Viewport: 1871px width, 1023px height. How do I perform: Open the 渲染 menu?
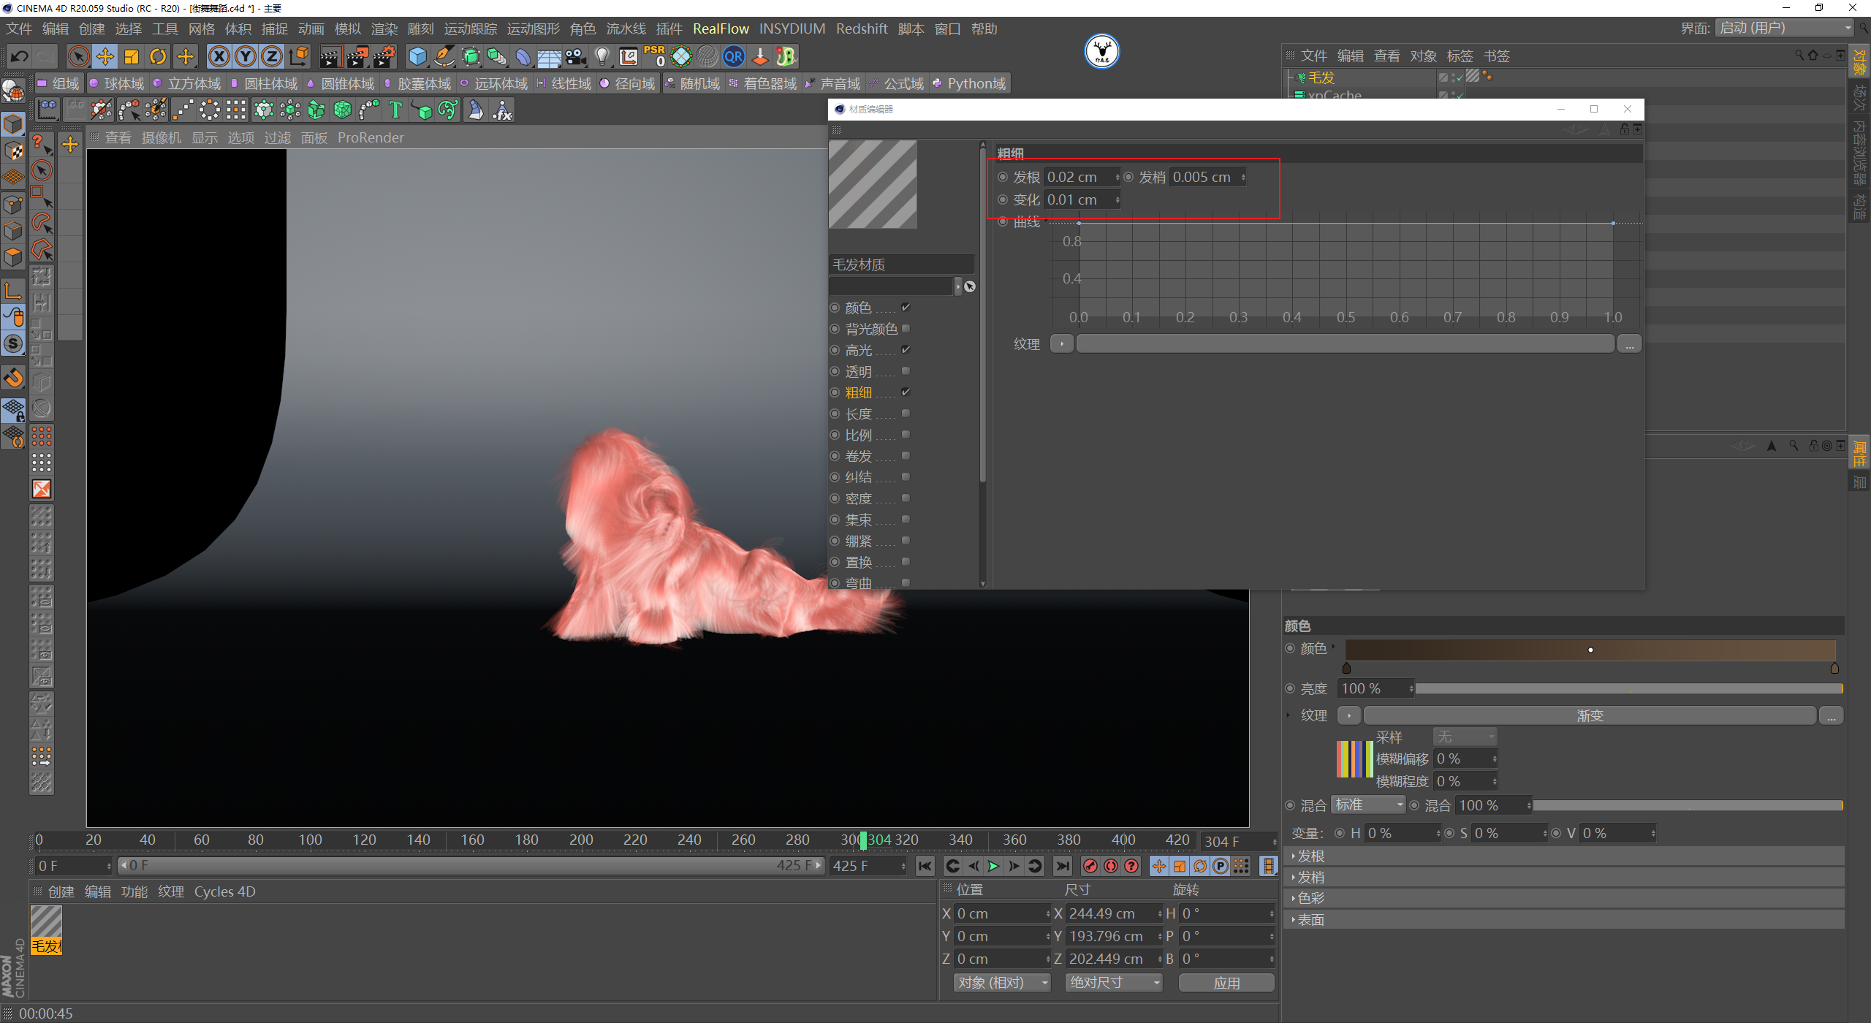384,28
